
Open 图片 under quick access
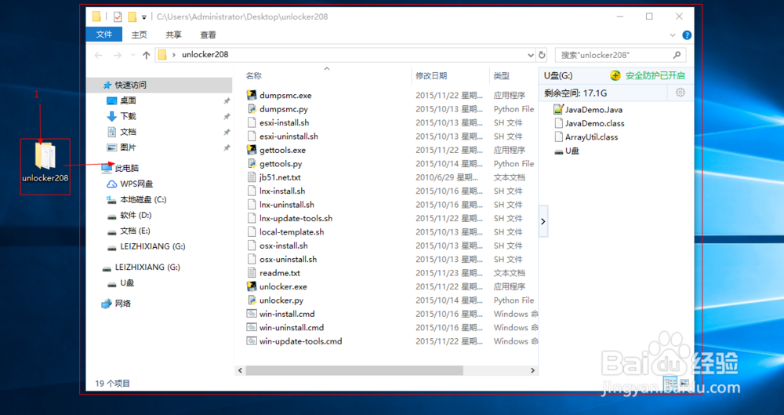122,147
